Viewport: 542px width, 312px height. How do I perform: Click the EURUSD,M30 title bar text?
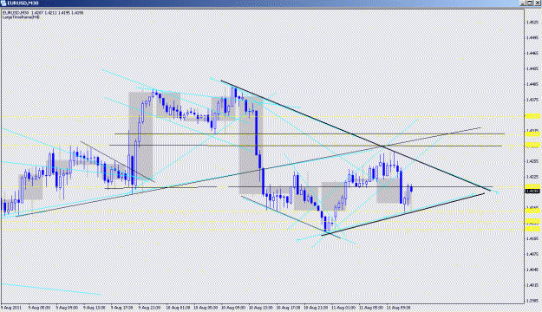click(23, 3)
